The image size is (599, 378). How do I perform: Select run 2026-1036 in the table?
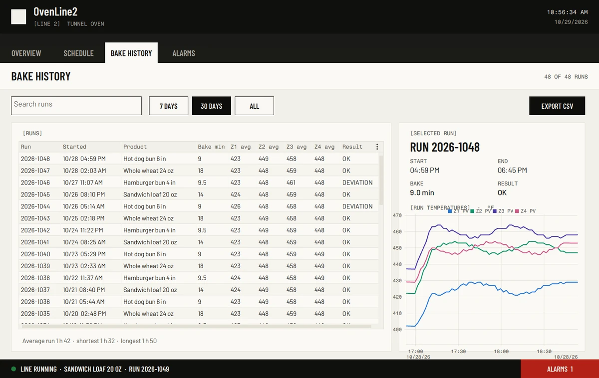click(199, 302)
